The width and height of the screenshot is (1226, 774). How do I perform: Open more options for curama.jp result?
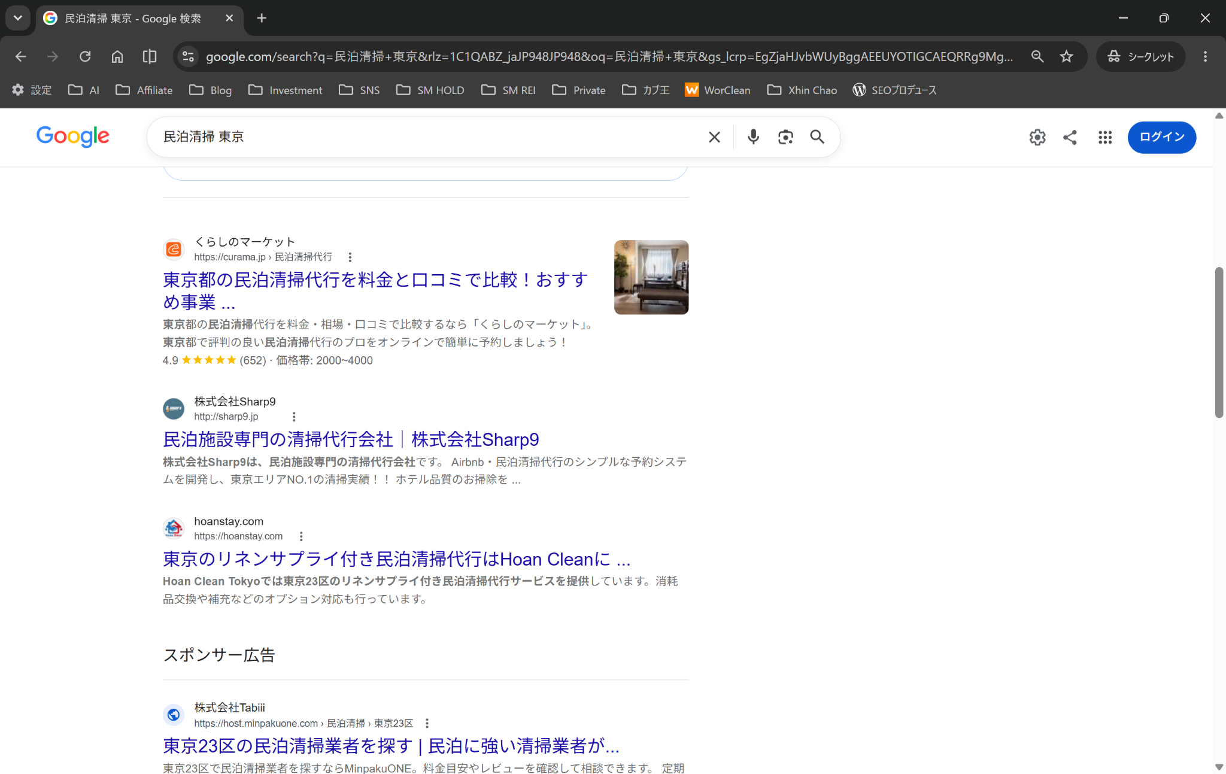[x=350, y=257]
